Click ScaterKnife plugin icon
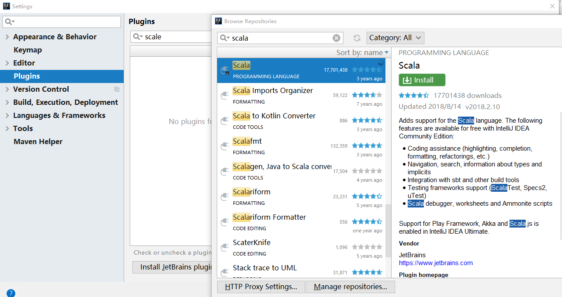 225,248
